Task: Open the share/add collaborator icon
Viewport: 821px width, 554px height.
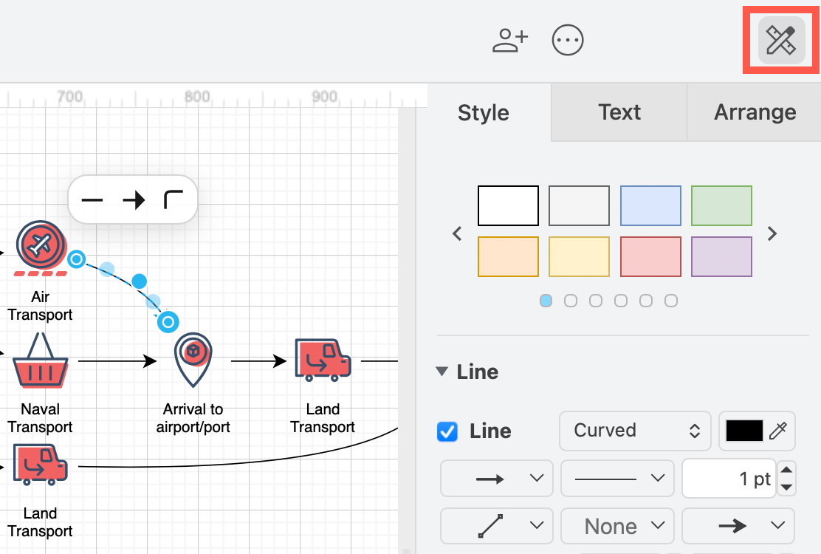Action: point(510,41)
